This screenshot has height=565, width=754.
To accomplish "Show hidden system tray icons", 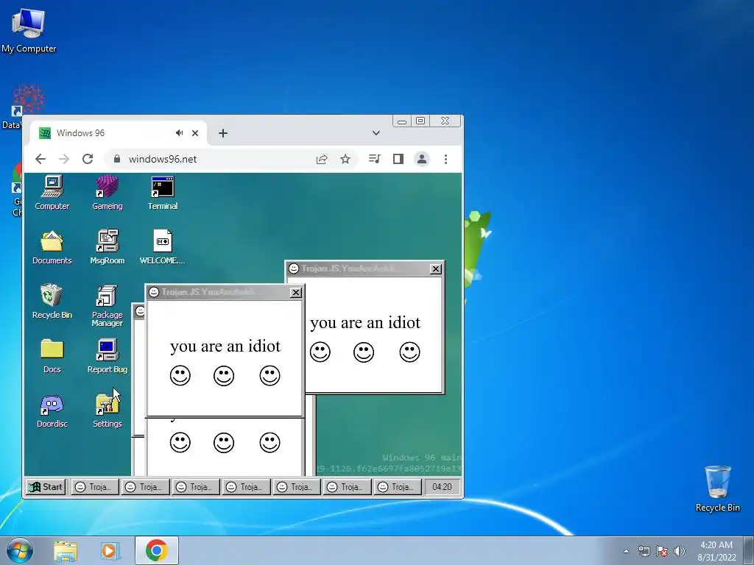I will tap(626, 551).
